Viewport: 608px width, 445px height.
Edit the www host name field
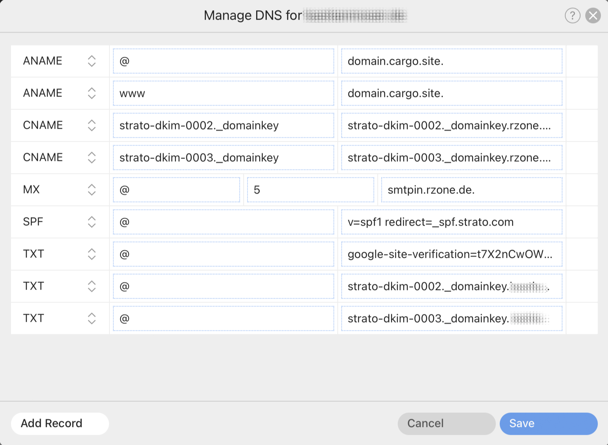(223, 93)
